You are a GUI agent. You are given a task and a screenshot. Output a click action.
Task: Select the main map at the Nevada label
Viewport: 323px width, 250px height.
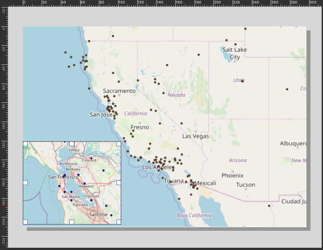(x=176, y=95)
